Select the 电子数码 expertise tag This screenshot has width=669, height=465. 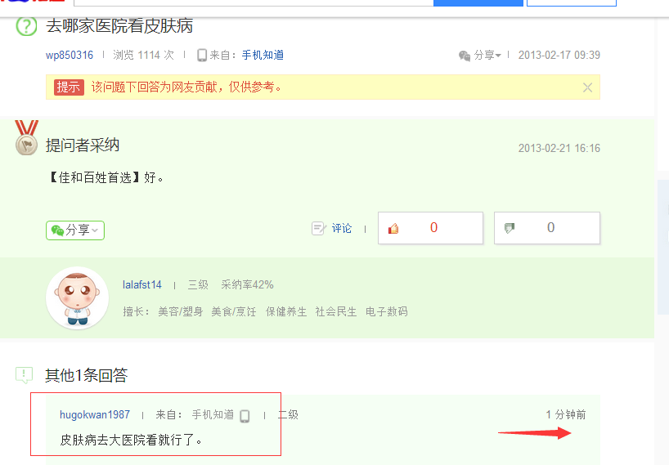(x=386, y=311)
